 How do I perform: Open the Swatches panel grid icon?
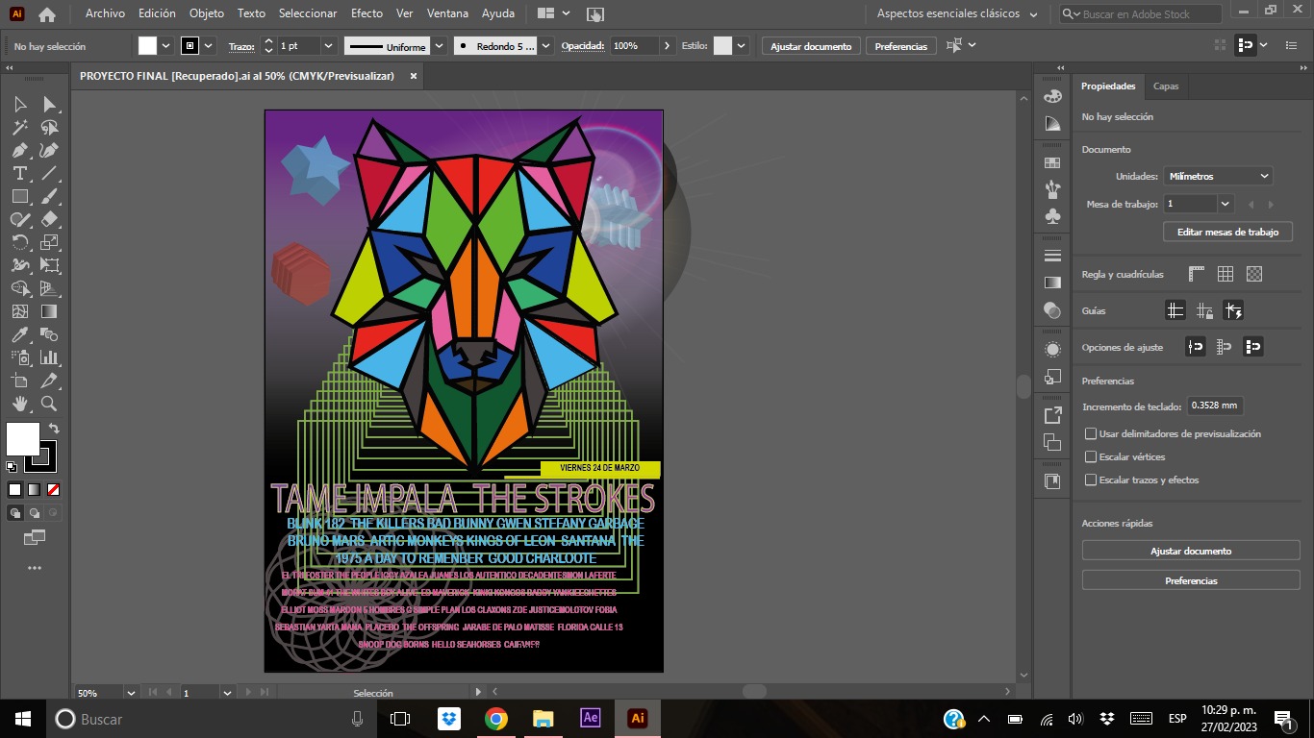pos(1052,163)
